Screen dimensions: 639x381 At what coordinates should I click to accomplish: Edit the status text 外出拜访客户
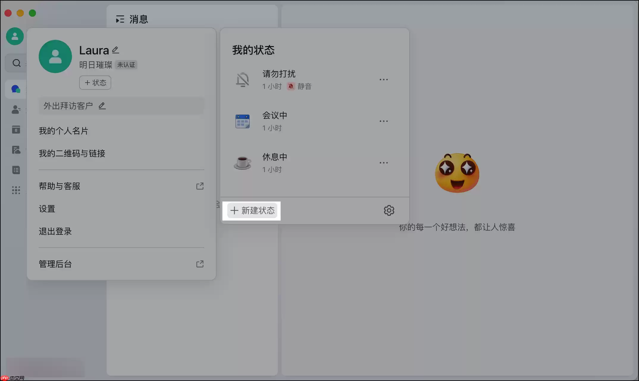tap(102, 106)
